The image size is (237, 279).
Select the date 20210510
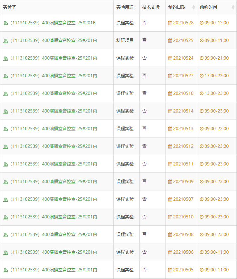coord(183,217)
